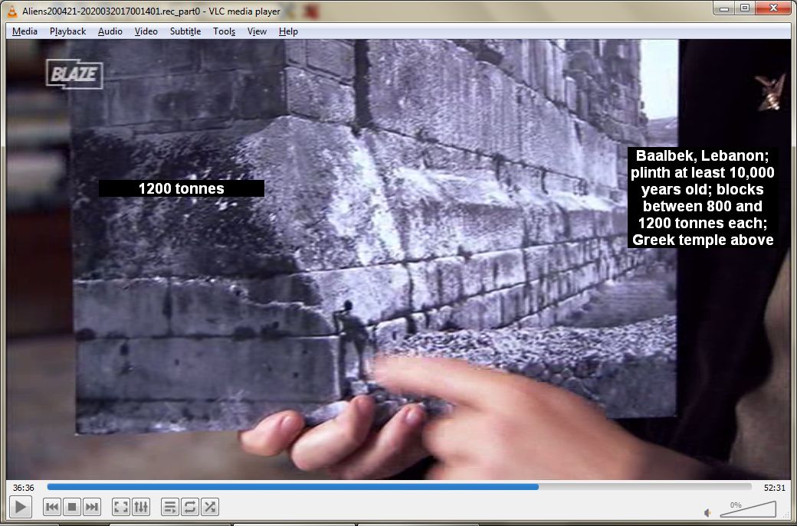This screenshot has height=526, width=797.
Task: Open the Tools menu
Action: point(224,31)
